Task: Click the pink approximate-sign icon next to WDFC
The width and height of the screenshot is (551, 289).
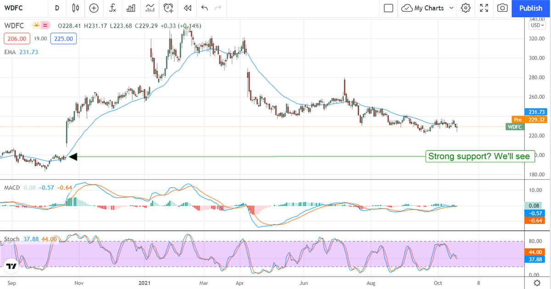Action: [45, 26]
